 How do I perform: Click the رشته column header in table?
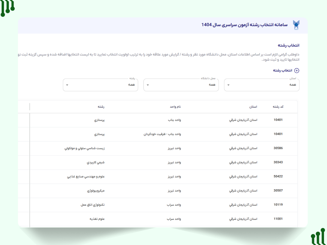point(101,107)
